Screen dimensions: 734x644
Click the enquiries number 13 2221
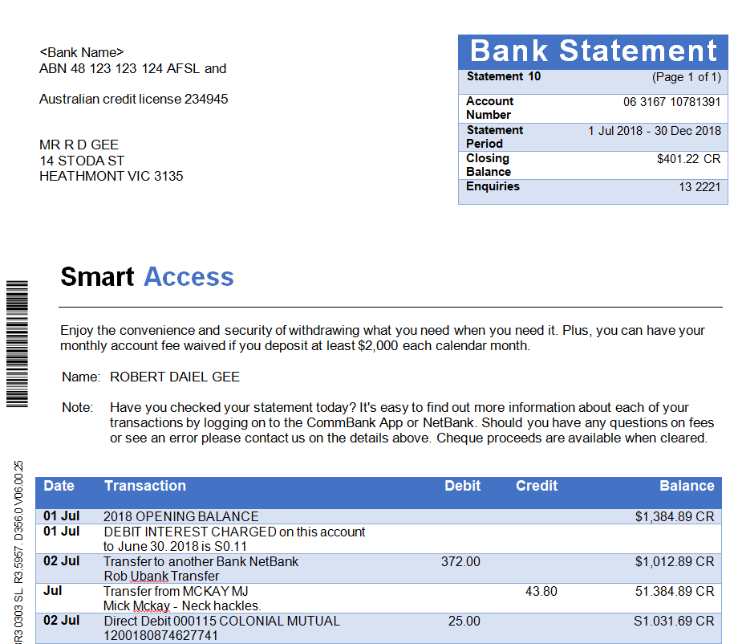(x=700, y=188)
